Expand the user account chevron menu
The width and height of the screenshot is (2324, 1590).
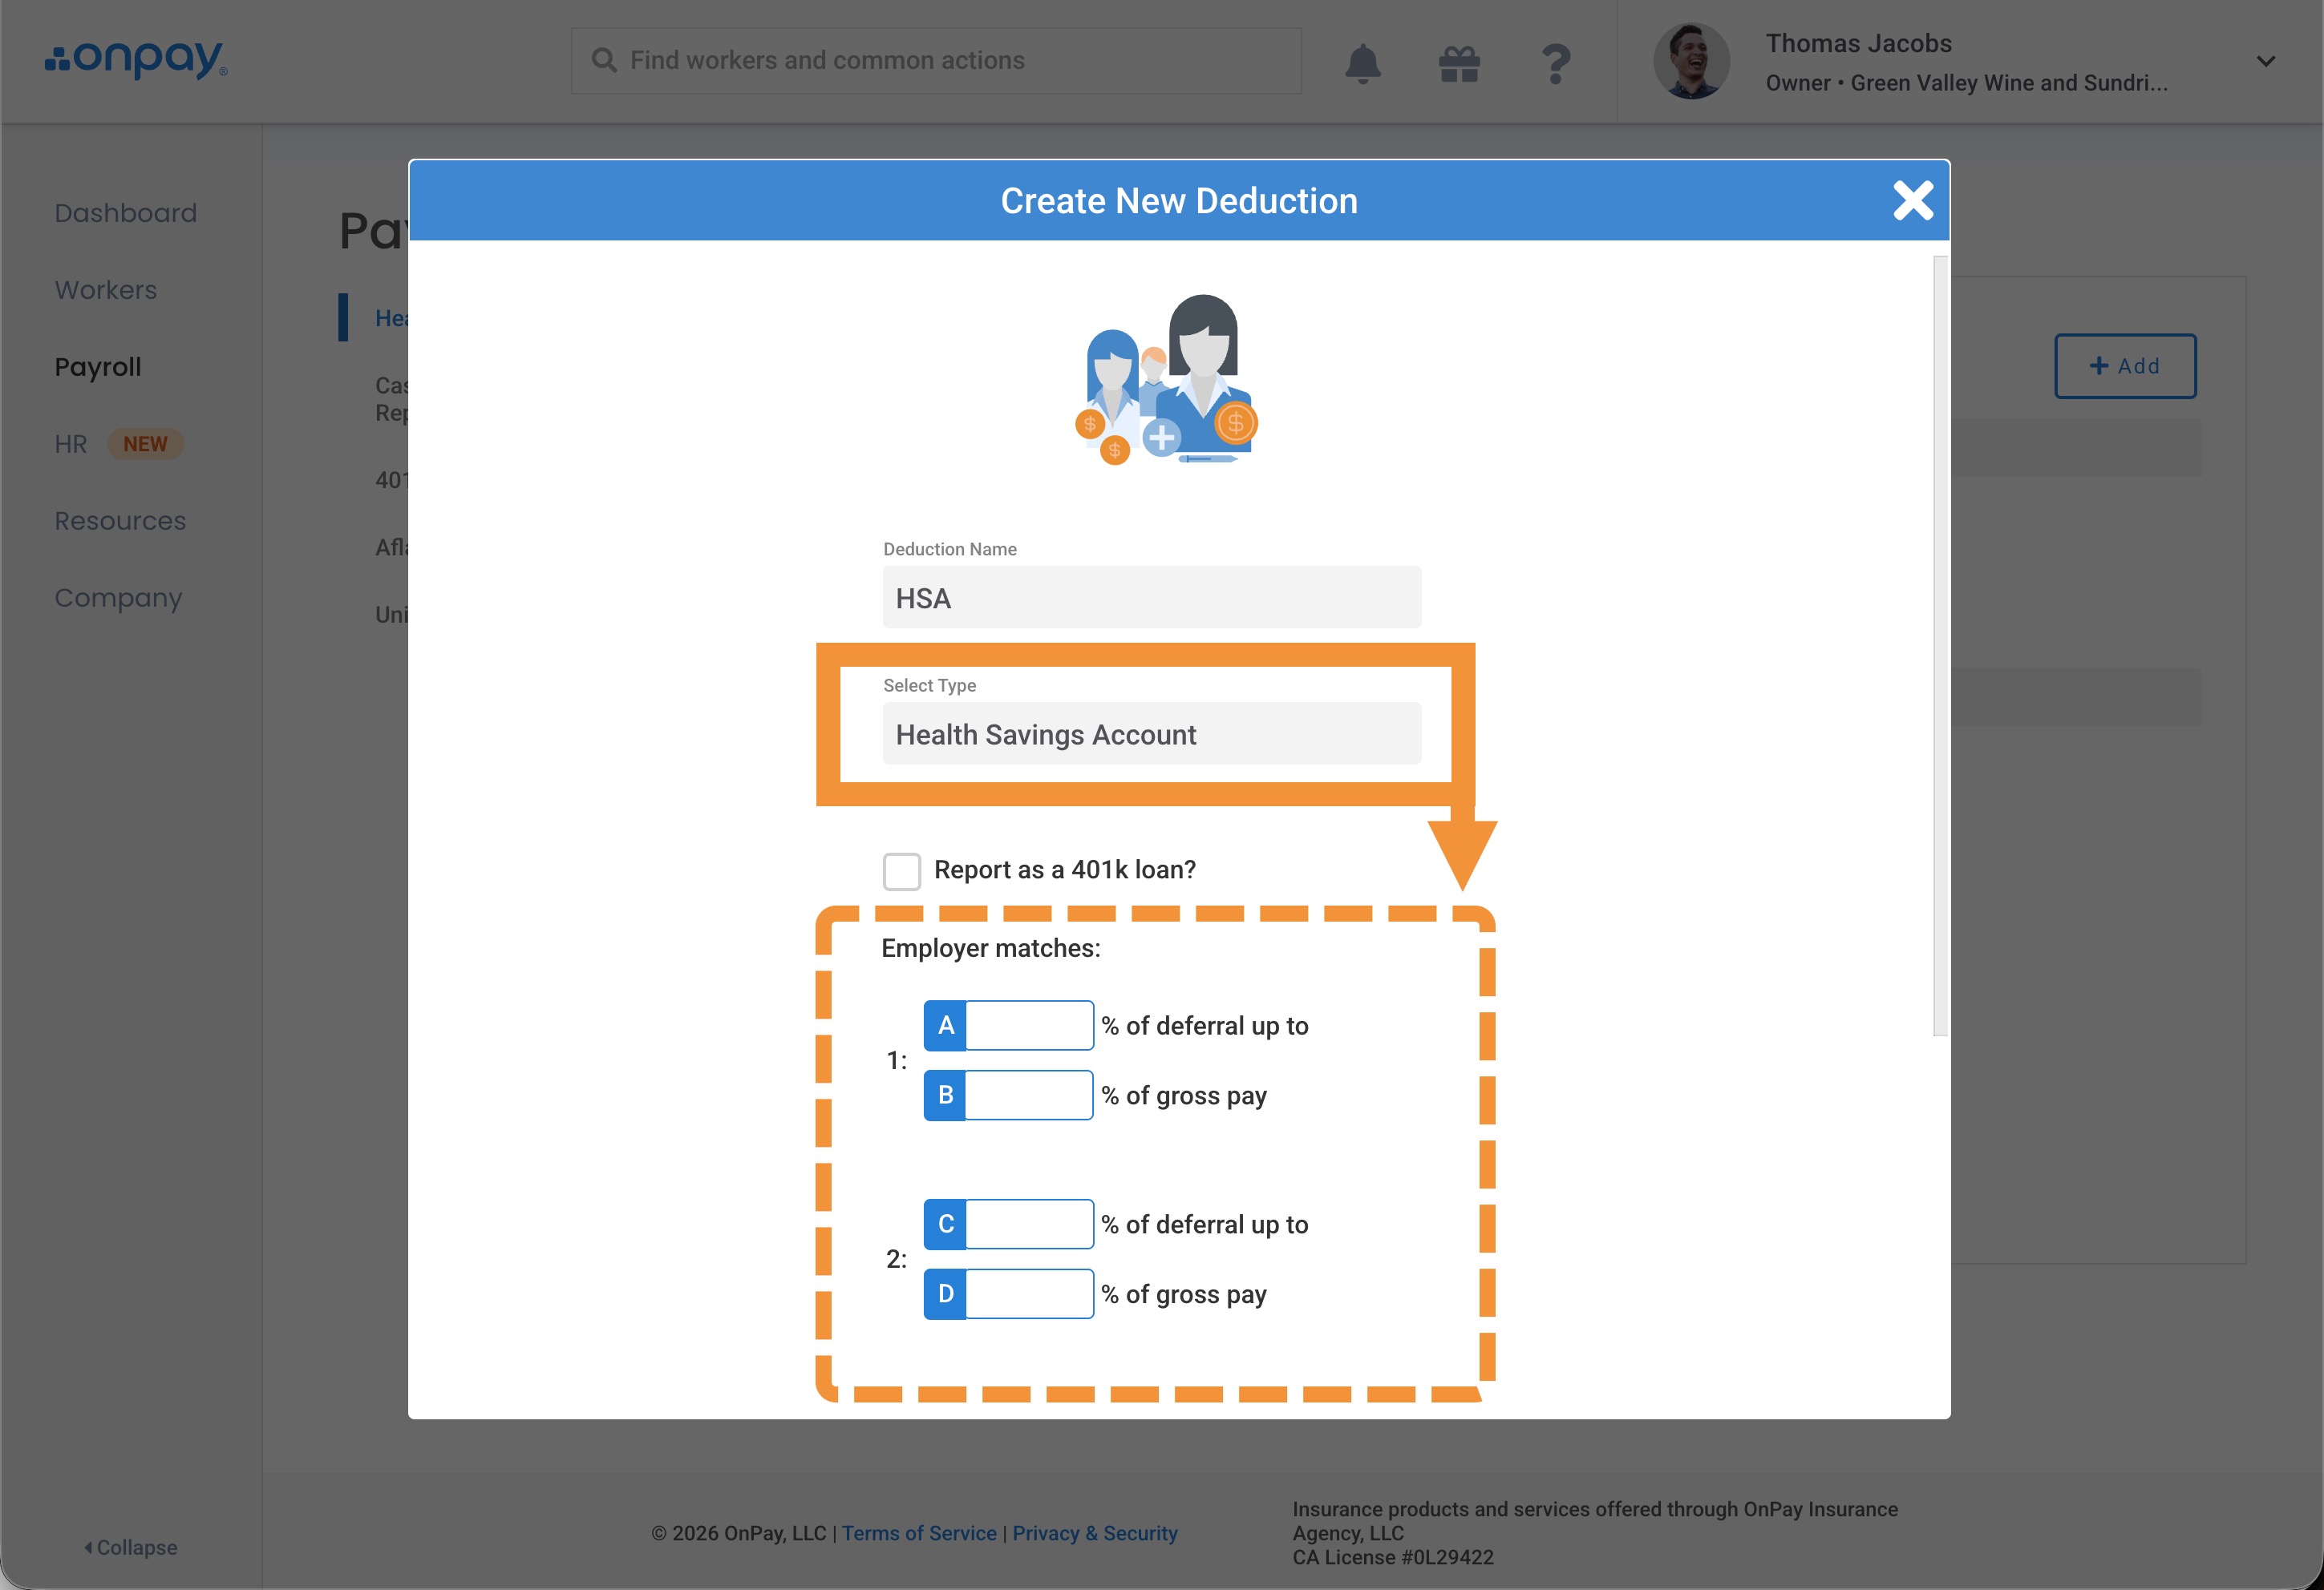pyautogui.click(x=2265, y=62)
